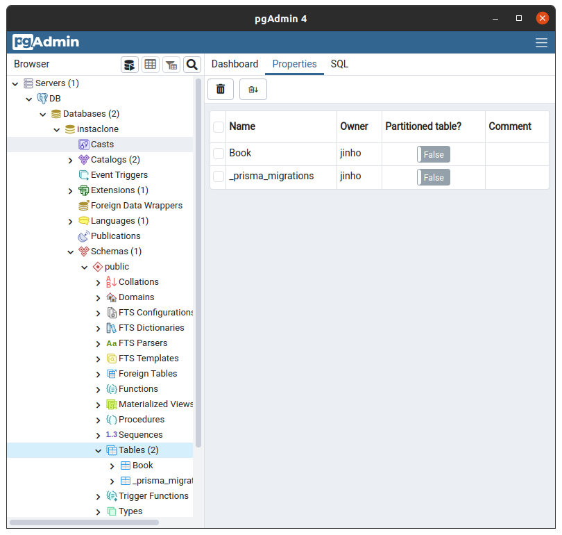This screenshot has height=535, width=562.
Task: Click the Schemas node icon
Action: (x=83, y=252)
